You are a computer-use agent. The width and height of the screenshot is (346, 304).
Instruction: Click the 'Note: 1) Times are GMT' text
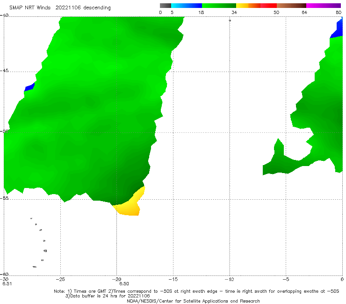point(80,291)
